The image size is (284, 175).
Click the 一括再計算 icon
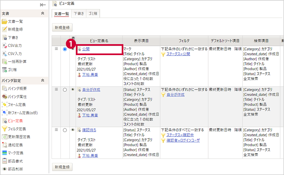tap(4, 62)
